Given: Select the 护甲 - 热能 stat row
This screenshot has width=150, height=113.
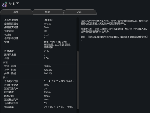Looking at the screenshot, I should click(x=40, y=73).
